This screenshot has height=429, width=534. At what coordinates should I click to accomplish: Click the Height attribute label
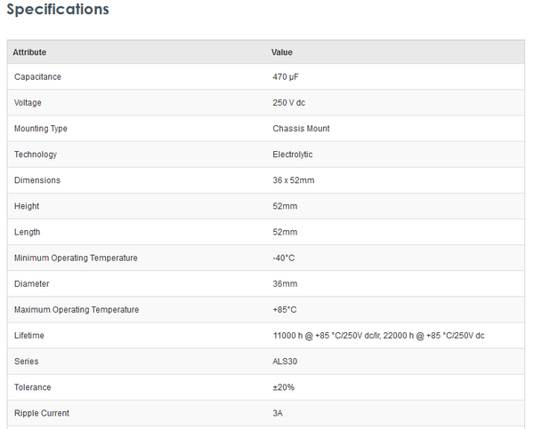[27, 206]
